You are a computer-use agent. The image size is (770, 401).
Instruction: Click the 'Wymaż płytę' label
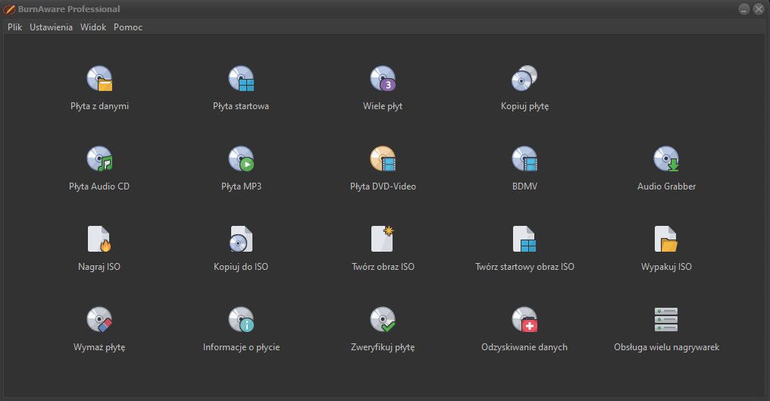coord(99,347)
